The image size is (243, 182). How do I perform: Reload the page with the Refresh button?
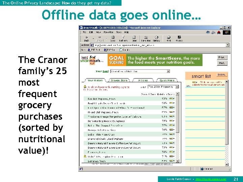pyautogui.click(x=123, y=39)
